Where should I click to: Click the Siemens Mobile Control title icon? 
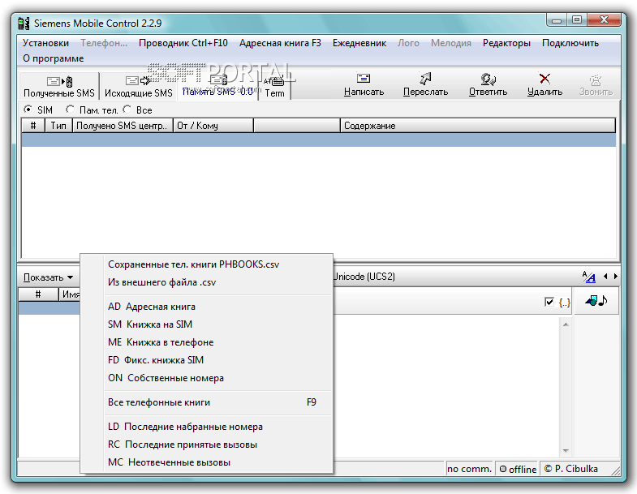point(24,24)
